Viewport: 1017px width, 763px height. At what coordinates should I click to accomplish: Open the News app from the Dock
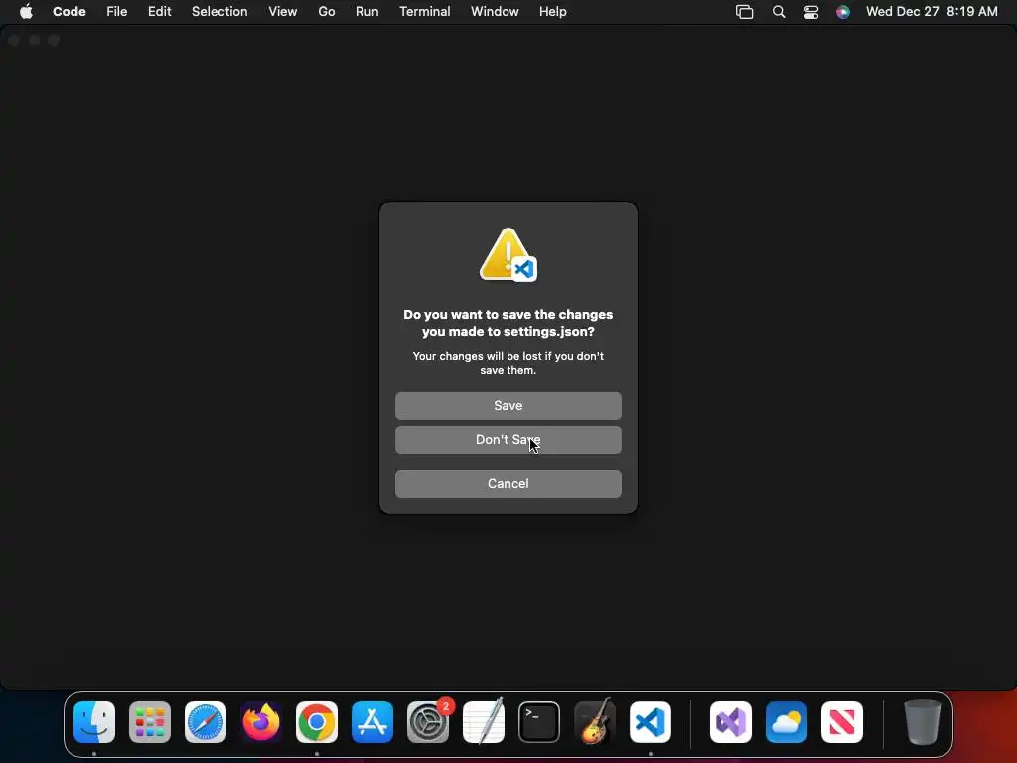tap(842, 722)
